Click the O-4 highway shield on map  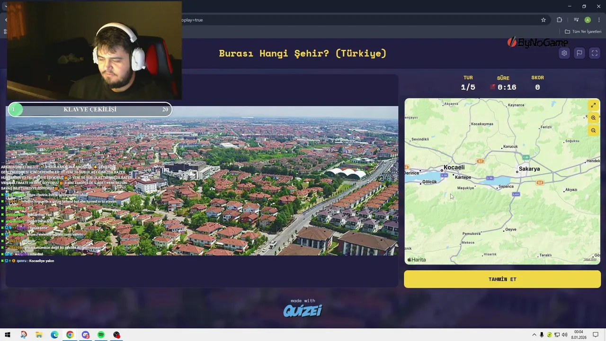coord(540,182)
